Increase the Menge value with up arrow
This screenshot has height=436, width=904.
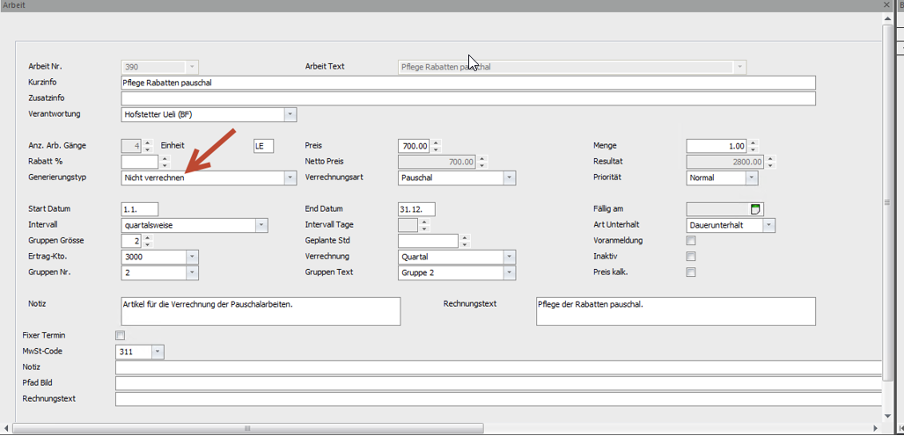(x=753, y=142)
